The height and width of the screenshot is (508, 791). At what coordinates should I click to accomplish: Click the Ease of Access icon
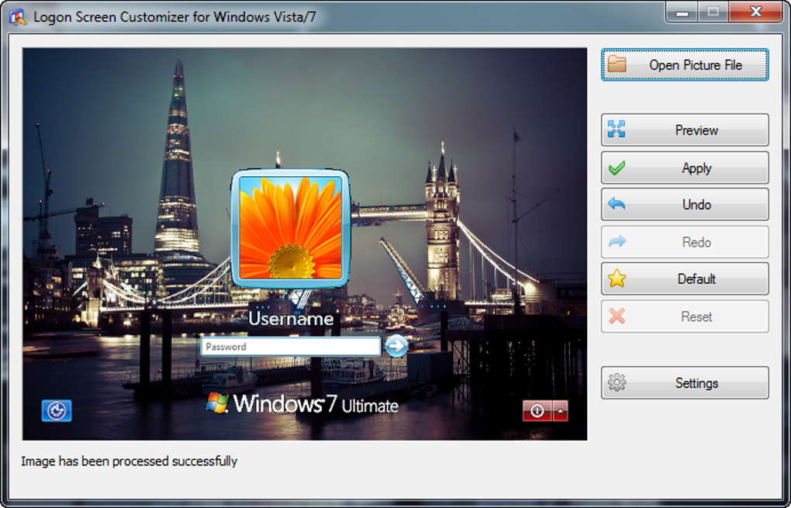pyautogui.click(x=57, y=410)
